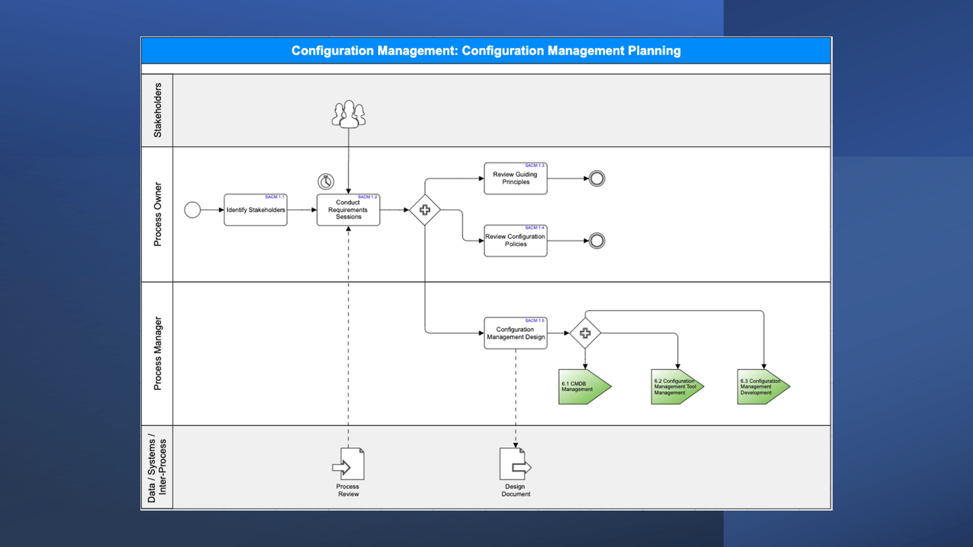
Task: Select the Process Owner swimlane label
Action: [157, 214]
